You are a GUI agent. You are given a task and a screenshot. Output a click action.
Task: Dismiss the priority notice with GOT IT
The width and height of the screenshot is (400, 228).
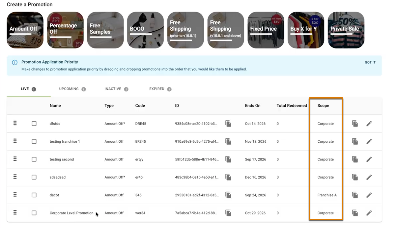pyautogui.click(x=370, y=62)
